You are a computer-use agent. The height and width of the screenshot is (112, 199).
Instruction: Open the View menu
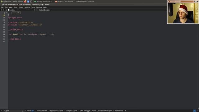[11, 7]
